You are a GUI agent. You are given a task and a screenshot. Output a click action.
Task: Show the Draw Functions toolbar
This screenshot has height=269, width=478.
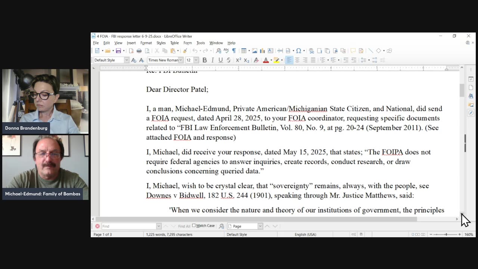tap(389, 51)
